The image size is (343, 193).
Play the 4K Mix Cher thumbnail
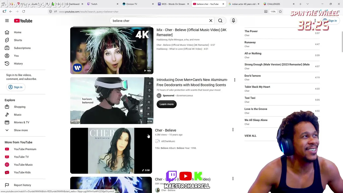coord(112,51)
